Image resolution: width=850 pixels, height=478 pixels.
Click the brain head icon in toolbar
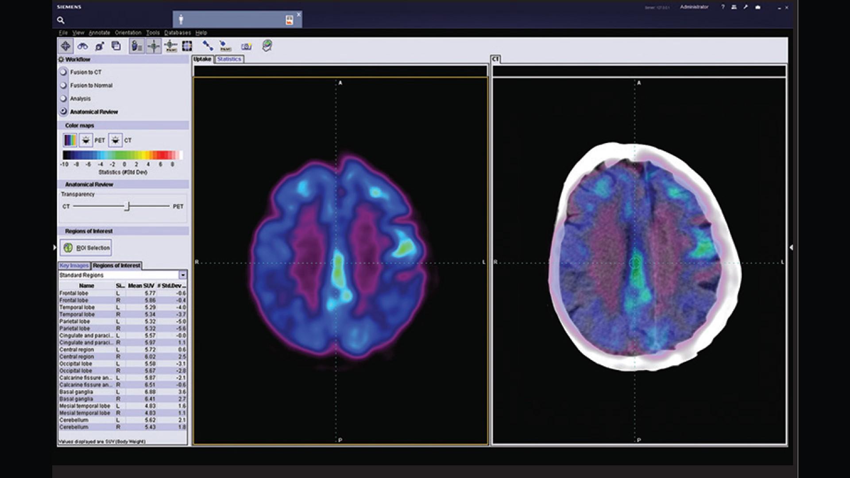(267, 46)
